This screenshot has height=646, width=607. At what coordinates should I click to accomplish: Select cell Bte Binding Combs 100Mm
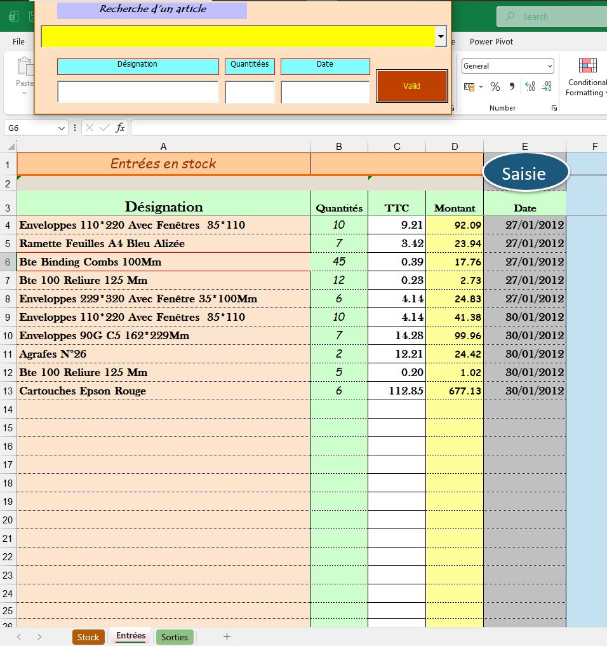pos(163,262)
